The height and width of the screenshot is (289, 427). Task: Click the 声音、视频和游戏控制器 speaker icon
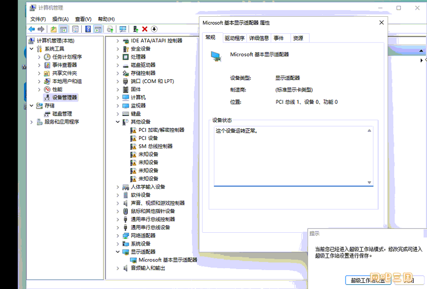(126, 203)
